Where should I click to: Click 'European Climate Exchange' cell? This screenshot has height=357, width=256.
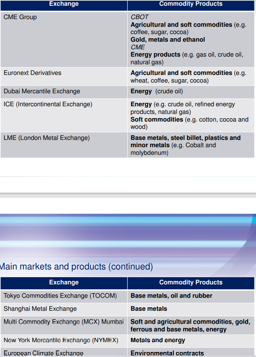(x=64, y=352)
